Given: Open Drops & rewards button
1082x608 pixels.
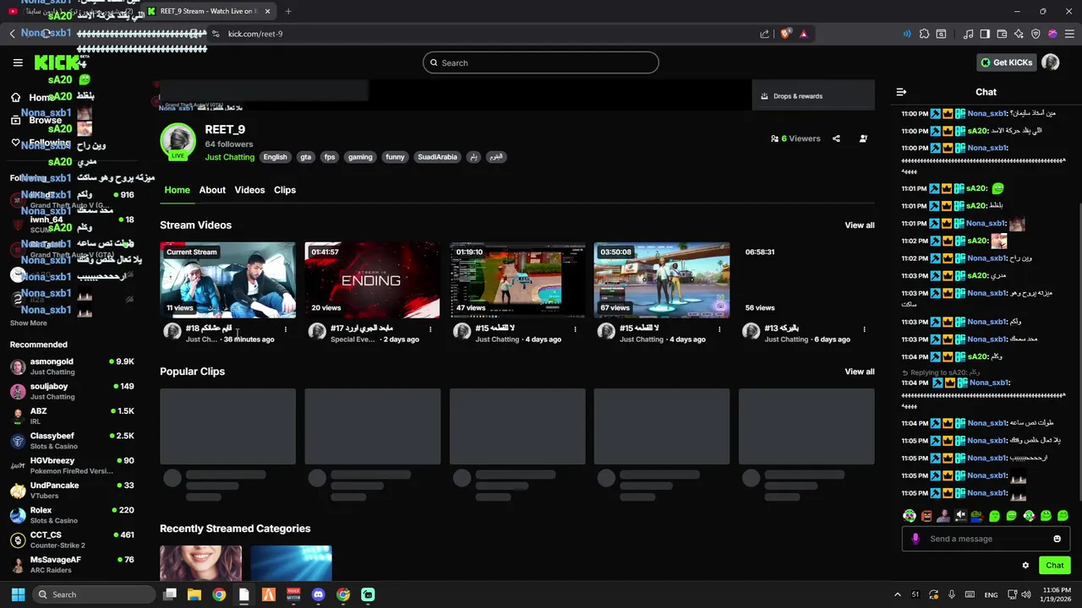Looking at the screenshot, I should point(813,96).
